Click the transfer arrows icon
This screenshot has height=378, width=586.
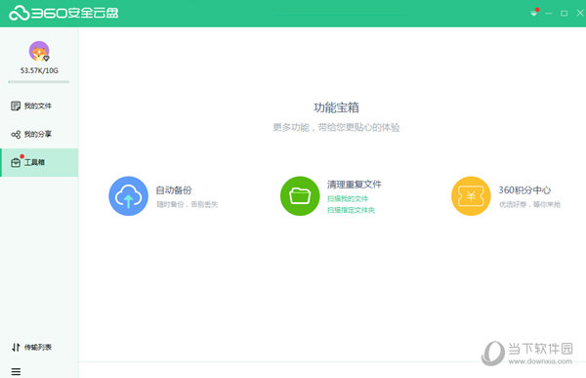[x=16, y=348]
